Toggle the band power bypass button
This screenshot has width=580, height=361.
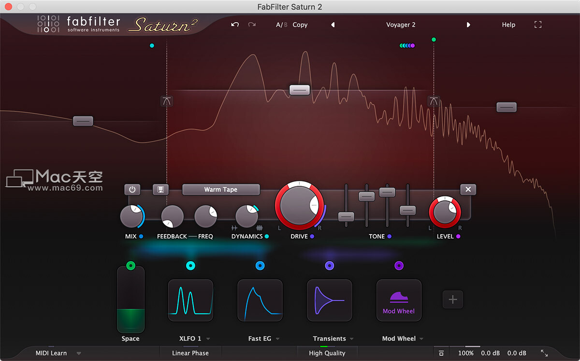click(x=132, y=189)
